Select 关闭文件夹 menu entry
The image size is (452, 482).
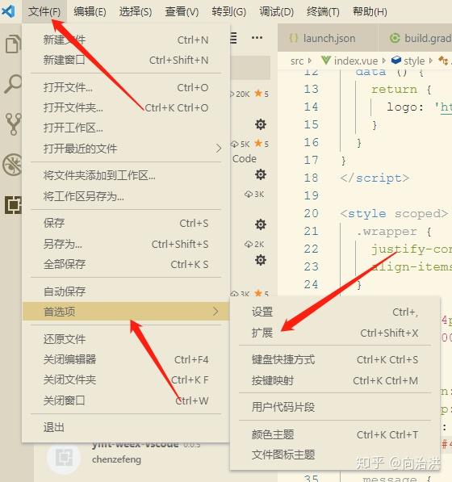click(126, 380)
